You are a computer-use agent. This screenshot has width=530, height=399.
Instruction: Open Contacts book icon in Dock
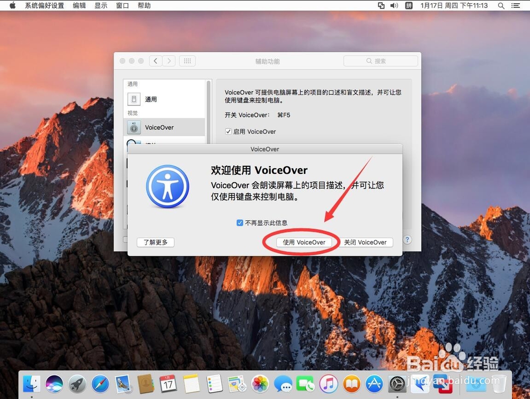pos(146,384)
